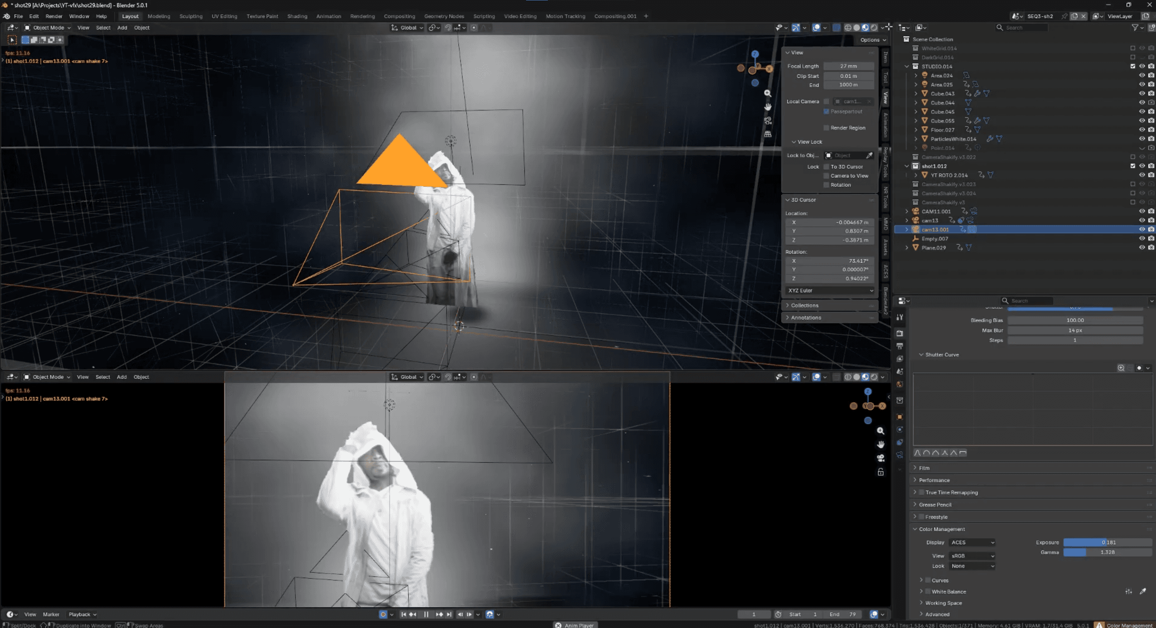Adjust the Exposure slider
This screenshot has width=1156, height=628.
click(x=1107, y=542)
